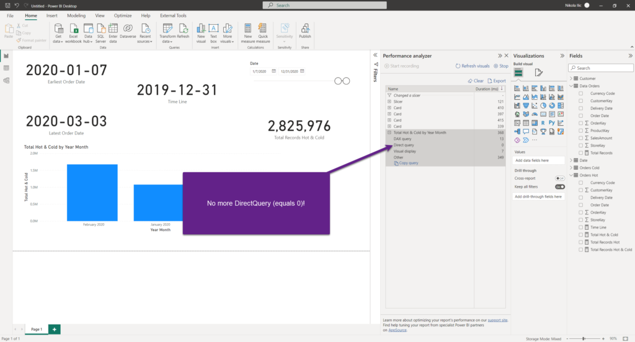Add a new page with plus button

(x=55, y=330)
